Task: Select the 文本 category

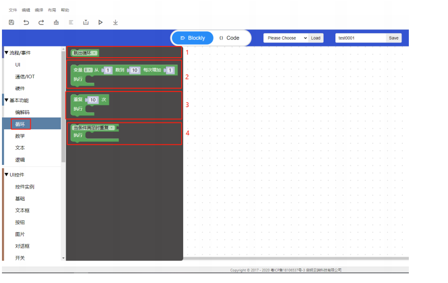Action: [20, 148]
